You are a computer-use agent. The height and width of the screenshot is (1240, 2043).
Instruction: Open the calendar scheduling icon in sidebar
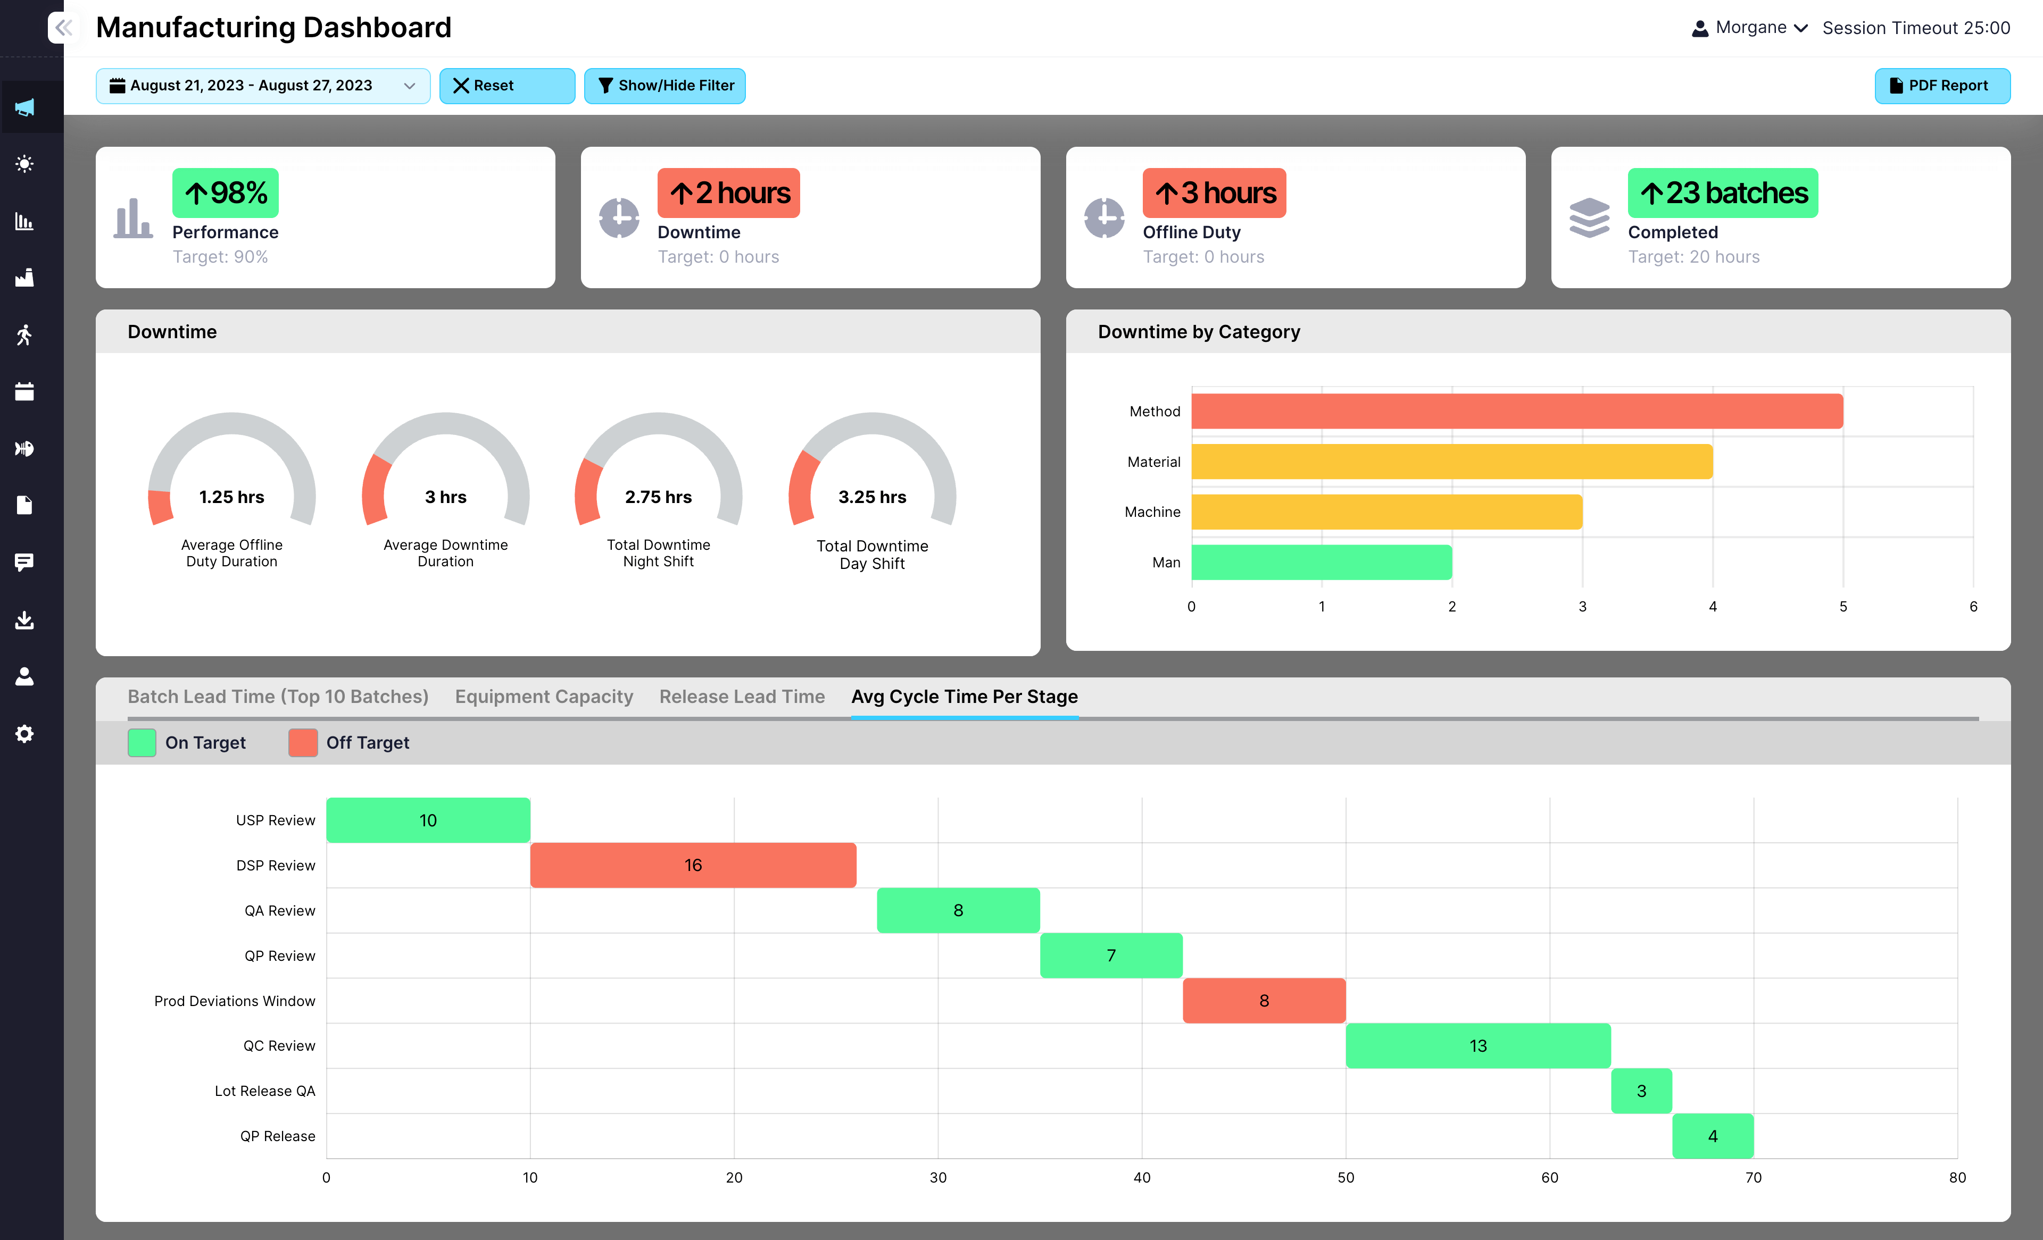coord(25,391)
